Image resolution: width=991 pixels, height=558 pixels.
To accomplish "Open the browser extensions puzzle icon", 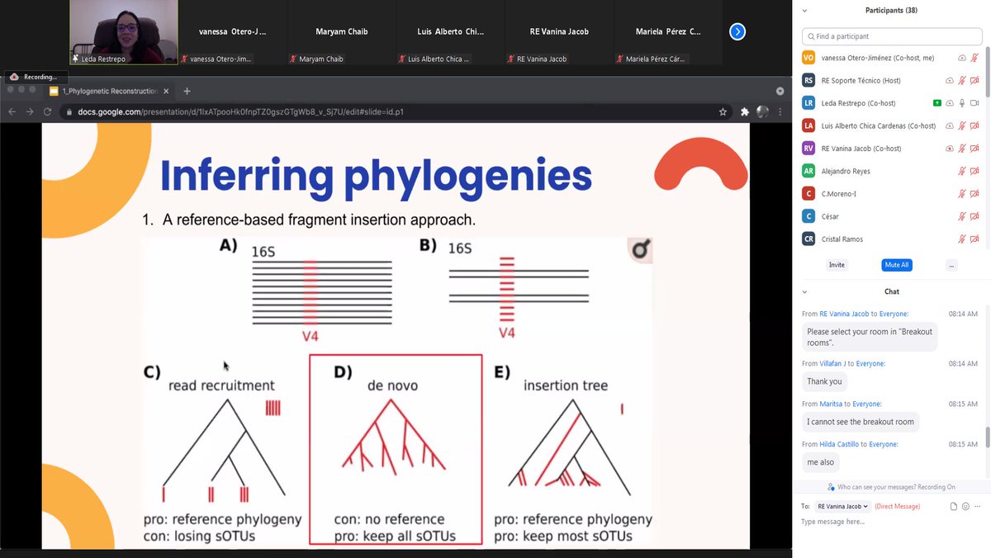I will [745, 111].
